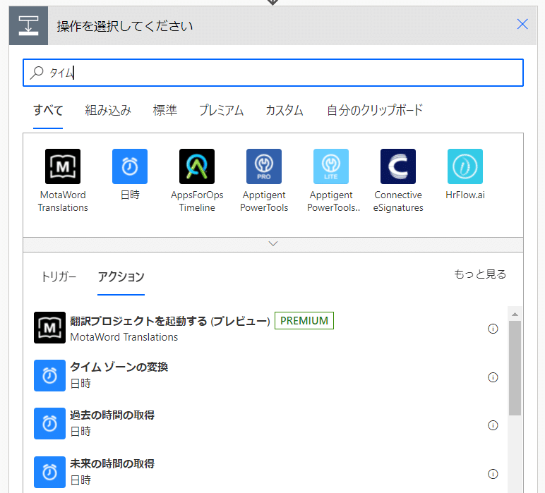545x493 pixels.
Task: Click the search magnifier icon
Action: [37, 73]
